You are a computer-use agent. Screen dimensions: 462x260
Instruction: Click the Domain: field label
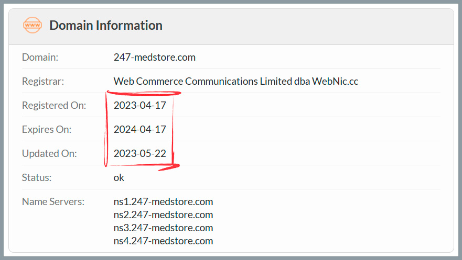pyautogui.click(x=40, y=58)
